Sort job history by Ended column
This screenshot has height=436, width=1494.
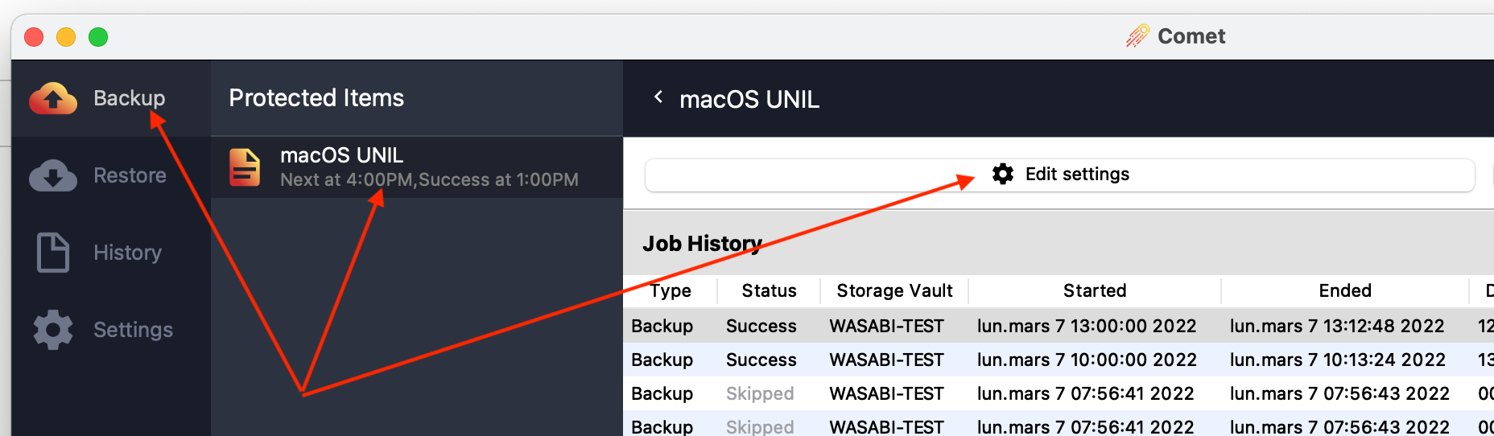[1344, 291]
